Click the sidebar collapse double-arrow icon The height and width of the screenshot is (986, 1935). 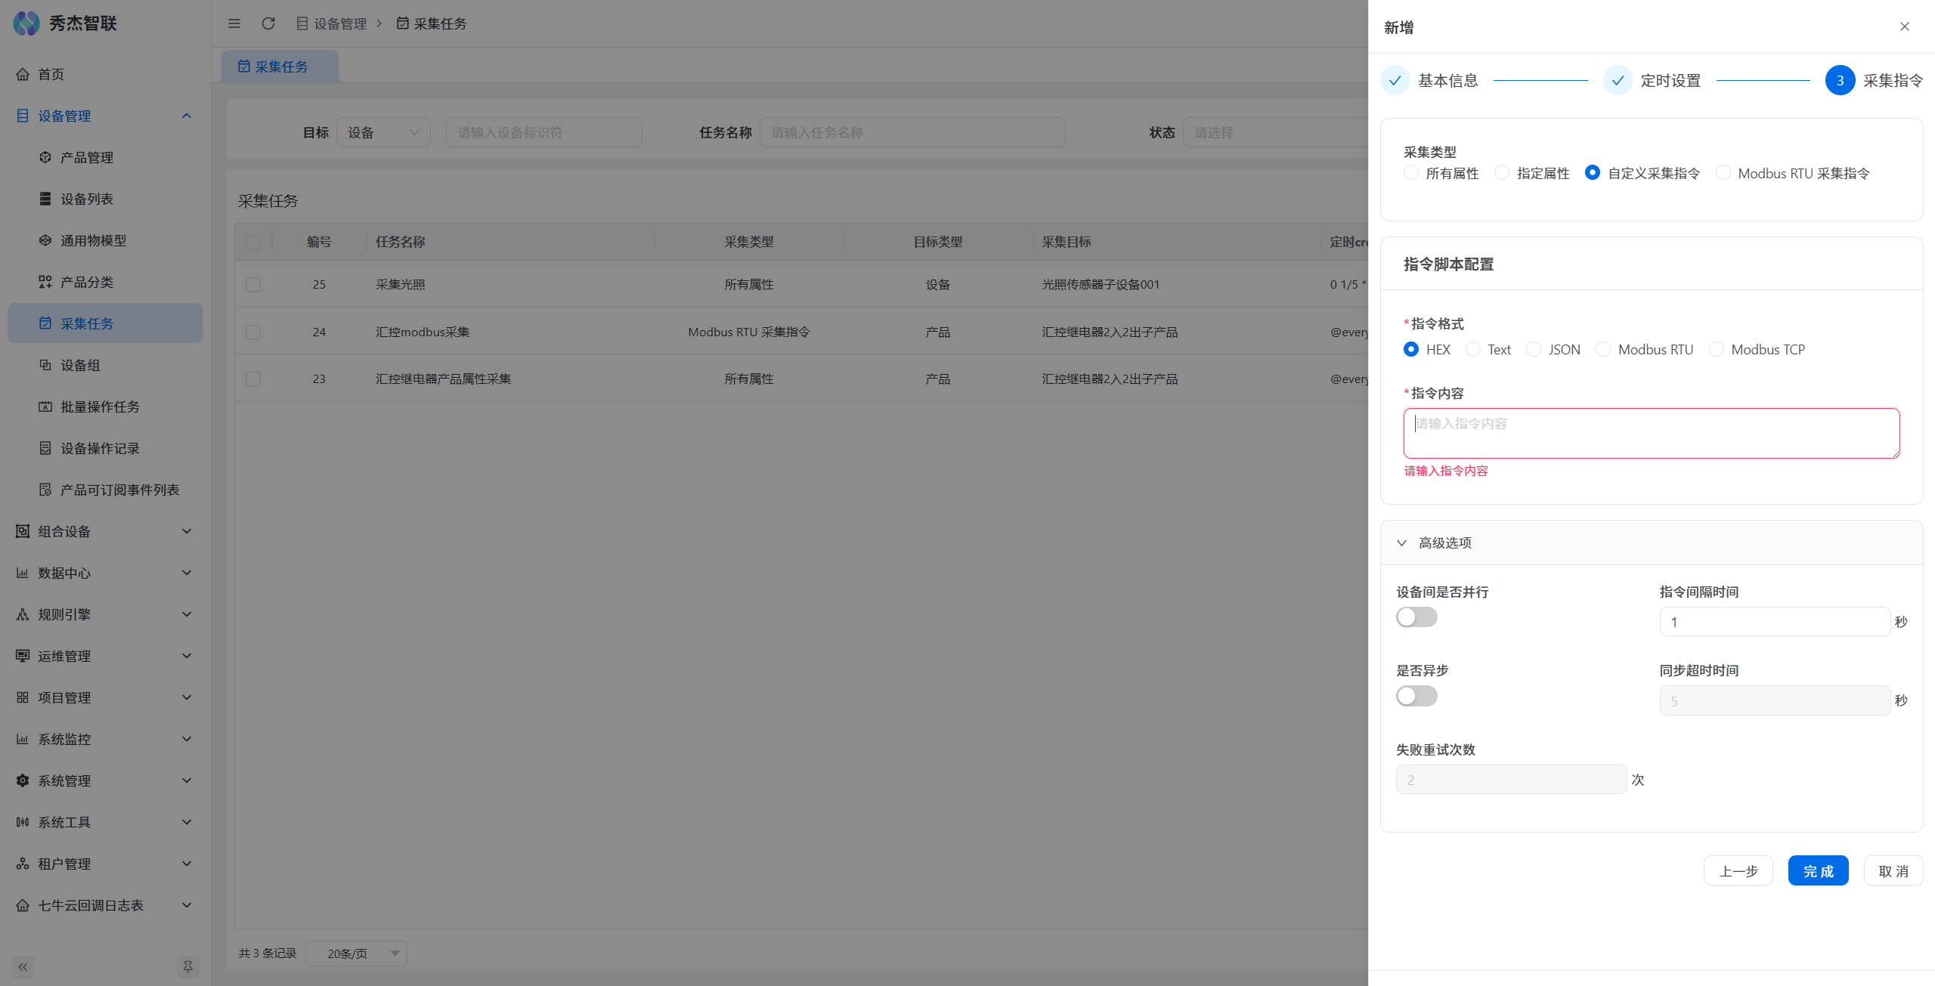click(x=23, y=966)
